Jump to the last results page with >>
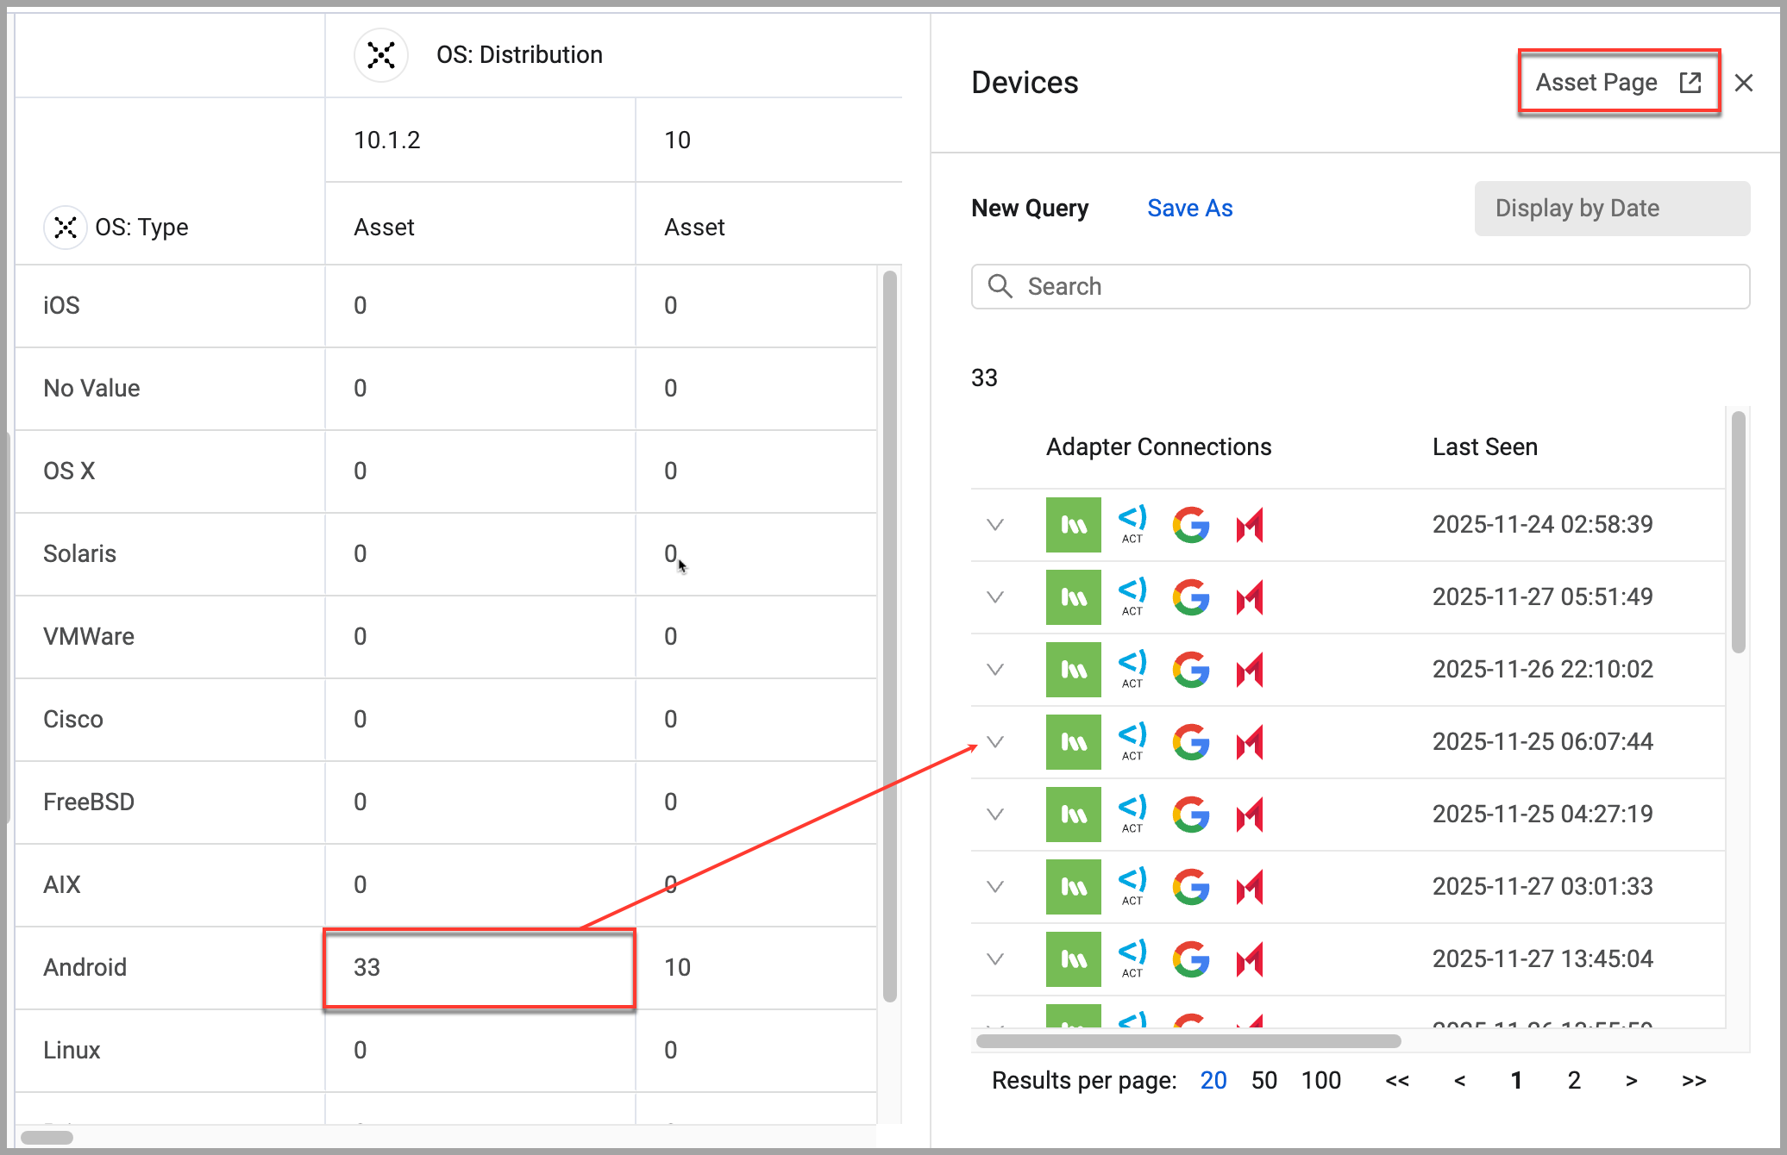 pos(1693,1080)
